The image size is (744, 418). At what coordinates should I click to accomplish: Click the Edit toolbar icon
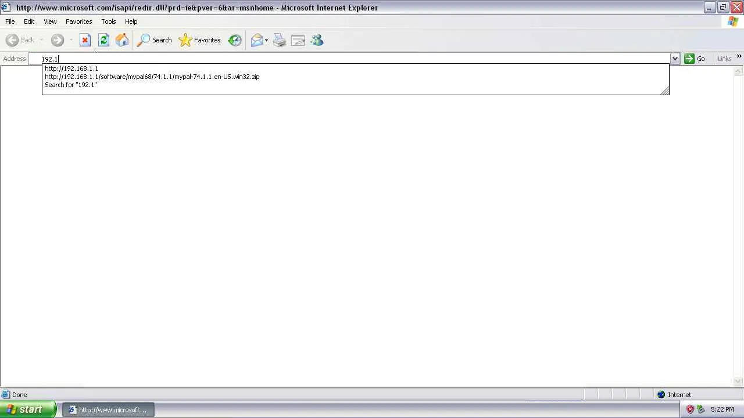[298, 40]
